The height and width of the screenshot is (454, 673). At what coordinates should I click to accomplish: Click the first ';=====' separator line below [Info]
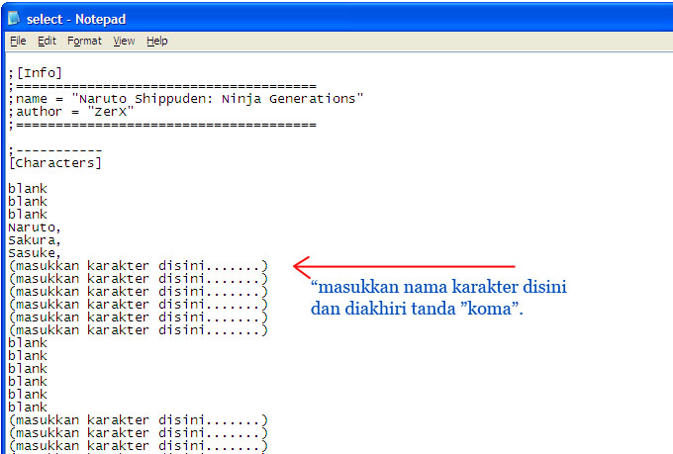coord(162,86)
